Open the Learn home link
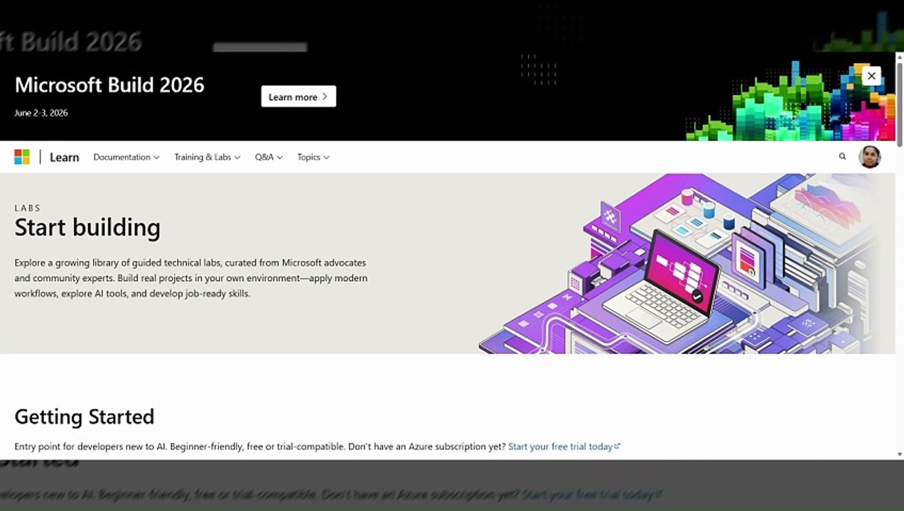Screen dimensions: 904x511 click(x=64, y=158)
